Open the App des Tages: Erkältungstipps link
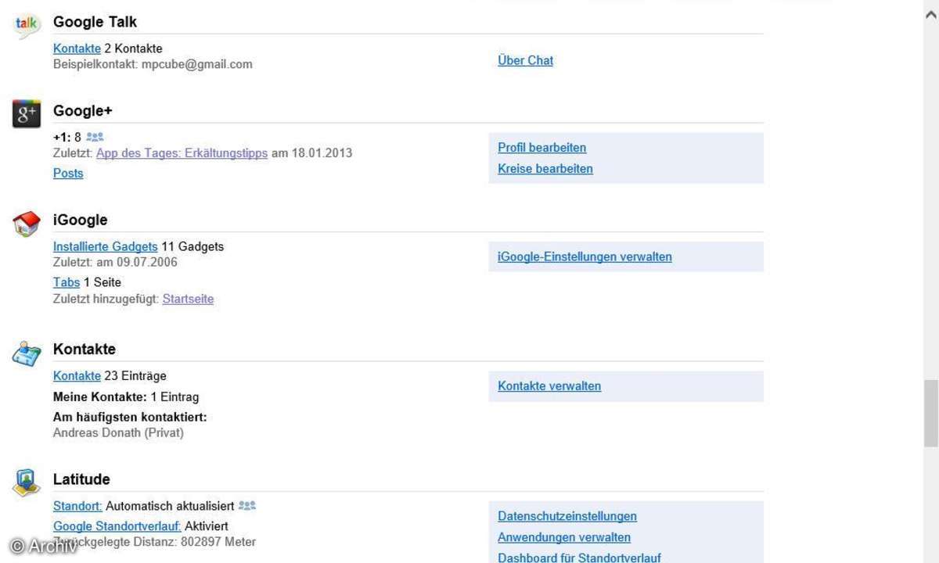The image size is (939, 563). [182, 153]
